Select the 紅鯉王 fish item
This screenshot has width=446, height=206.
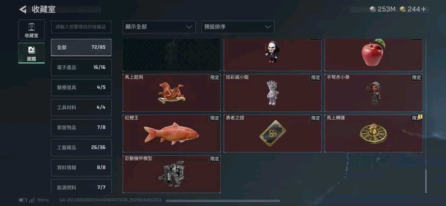coord(171,133)
